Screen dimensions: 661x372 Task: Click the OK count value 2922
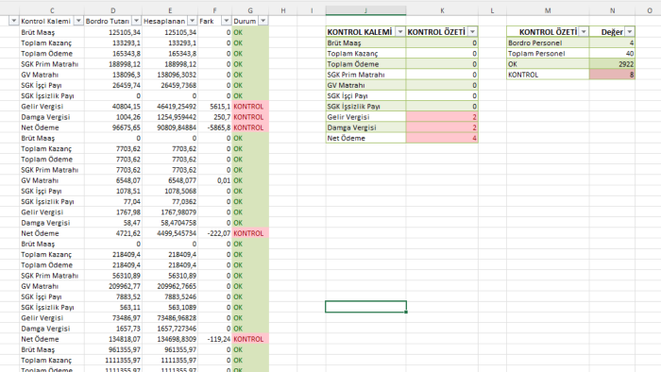tap(612, 64)
